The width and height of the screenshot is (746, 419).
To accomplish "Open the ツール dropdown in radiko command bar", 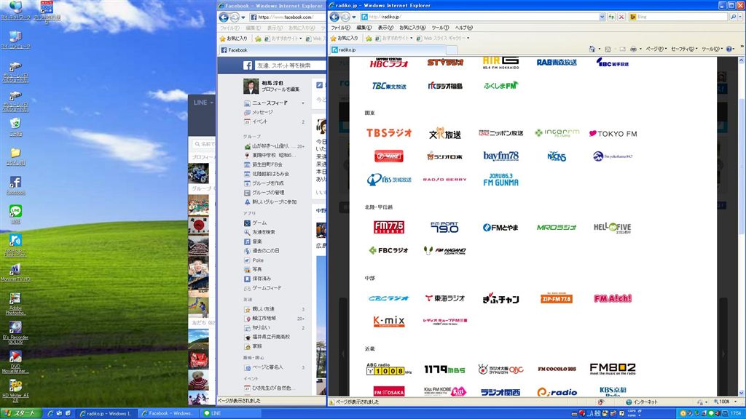I will tap(711, 49).
